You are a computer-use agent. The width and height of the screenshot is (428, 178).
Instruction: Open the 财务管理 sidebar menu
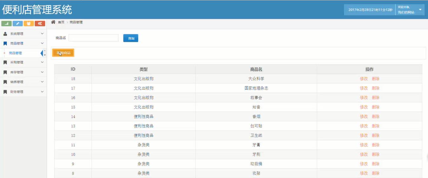23,92
